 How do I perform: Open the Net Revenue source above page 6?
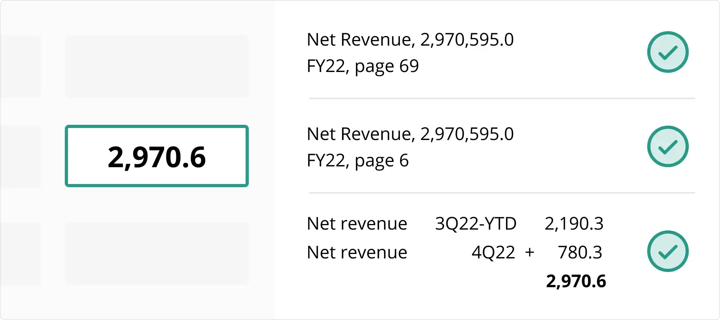410,134
